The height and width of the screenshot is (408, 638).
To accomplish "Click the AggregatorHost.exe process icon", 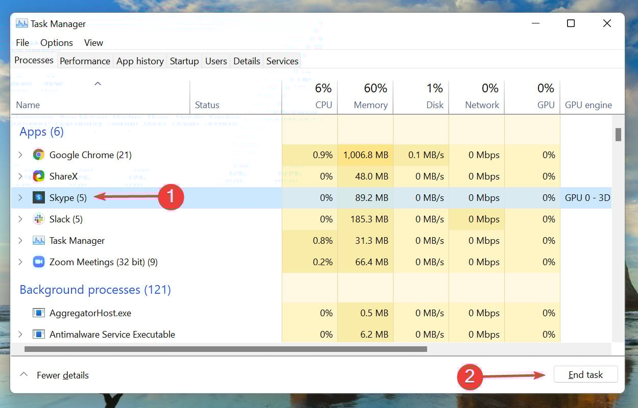I will pyautogui.click(x=38, y=313).
